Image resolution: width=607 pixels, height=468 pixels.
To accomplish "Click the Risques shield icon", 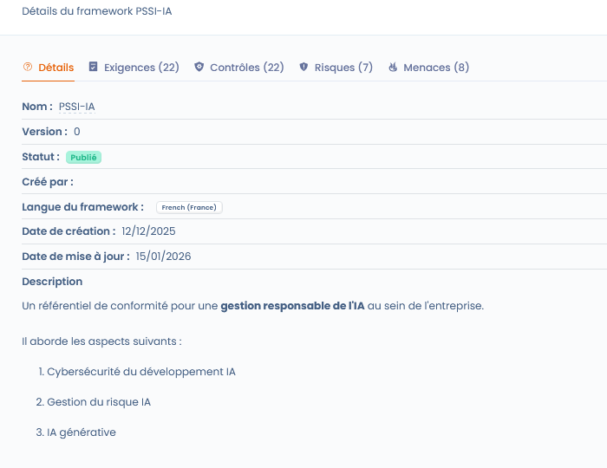I will [303, 68].
